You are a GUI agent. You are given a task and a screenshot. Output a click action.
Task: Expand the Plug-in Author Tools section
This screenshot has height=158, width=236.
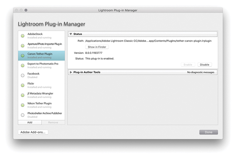coord(71,72)
